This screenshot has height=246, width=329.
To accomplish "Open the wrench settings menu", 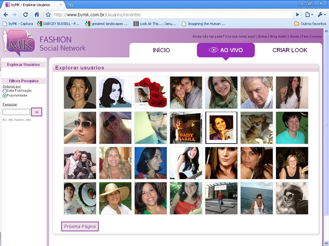I will coord(321,14).
